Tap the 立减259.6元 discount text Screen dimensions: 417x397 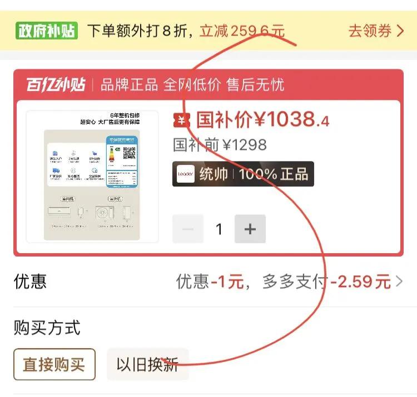coord(242,31)
